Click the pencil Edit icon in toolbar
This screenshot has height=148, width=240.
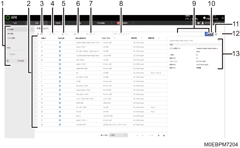coord(50,34)
